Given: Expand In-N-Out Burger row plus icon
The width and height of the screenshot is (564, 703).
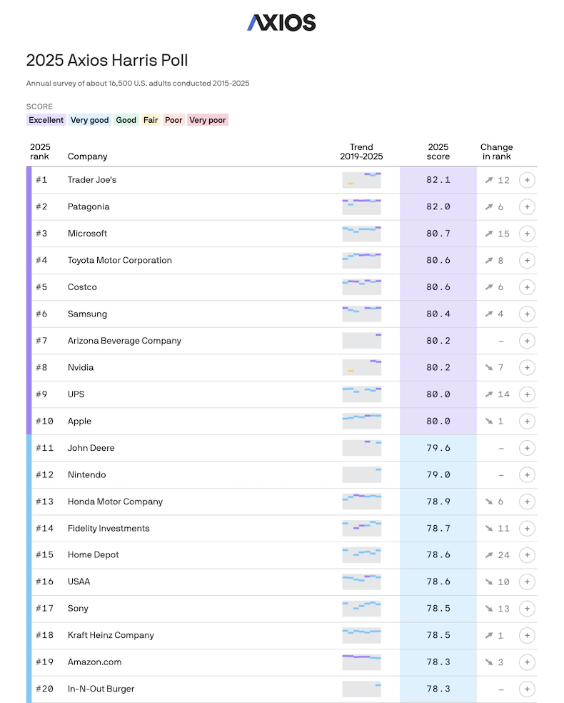Looking at the screenshot, I should 527,689.
